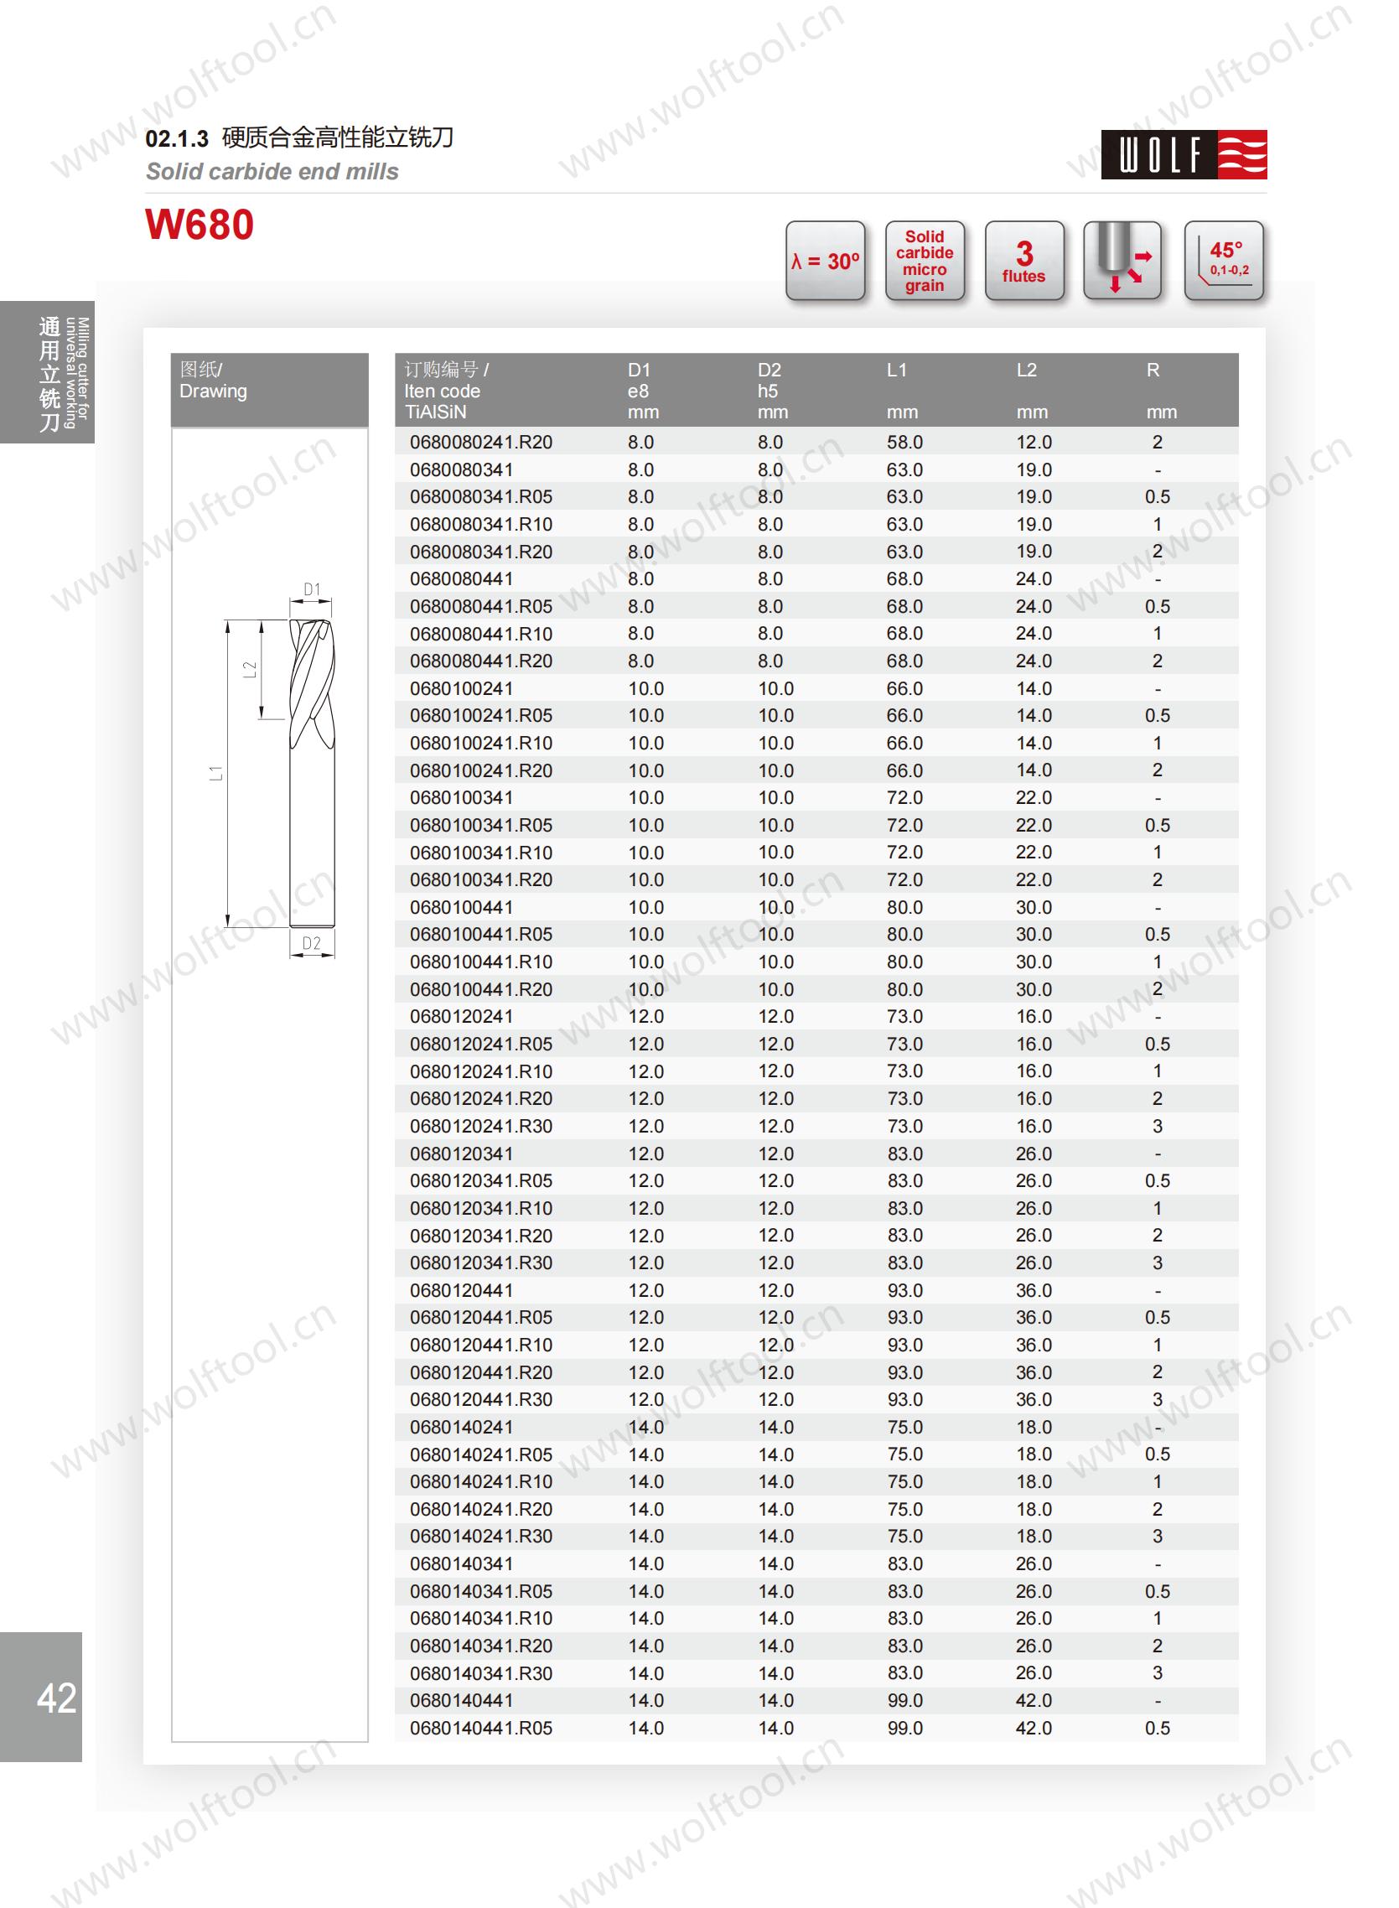
Task: Click the vertical L1 dimension label
Action: click(217, 772)
